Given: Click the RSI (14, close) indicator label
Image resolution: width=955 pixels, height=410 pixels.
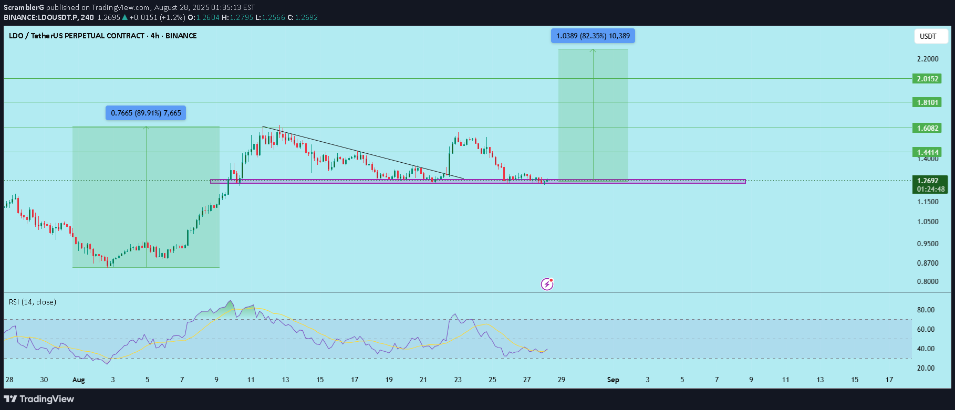Looking at the screenshot, I should coord(33,302).
